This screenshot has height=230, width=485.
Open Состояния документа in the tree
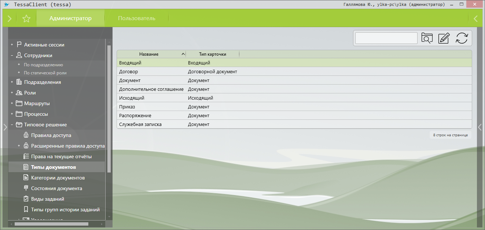[x=56, y=188]
